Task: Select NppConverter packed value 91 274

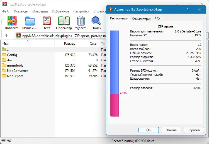Action: tap(93, 71)
